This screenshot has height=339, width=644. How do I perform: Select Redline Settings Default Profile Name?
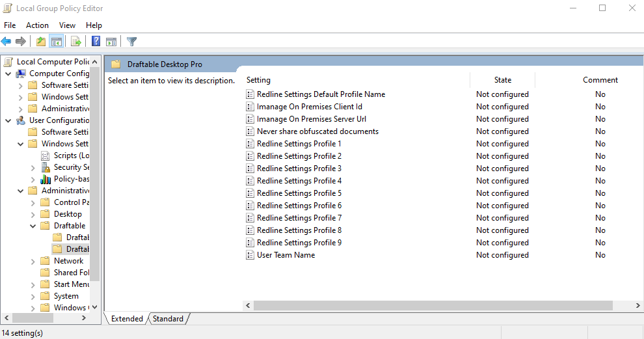coord(321,94)
